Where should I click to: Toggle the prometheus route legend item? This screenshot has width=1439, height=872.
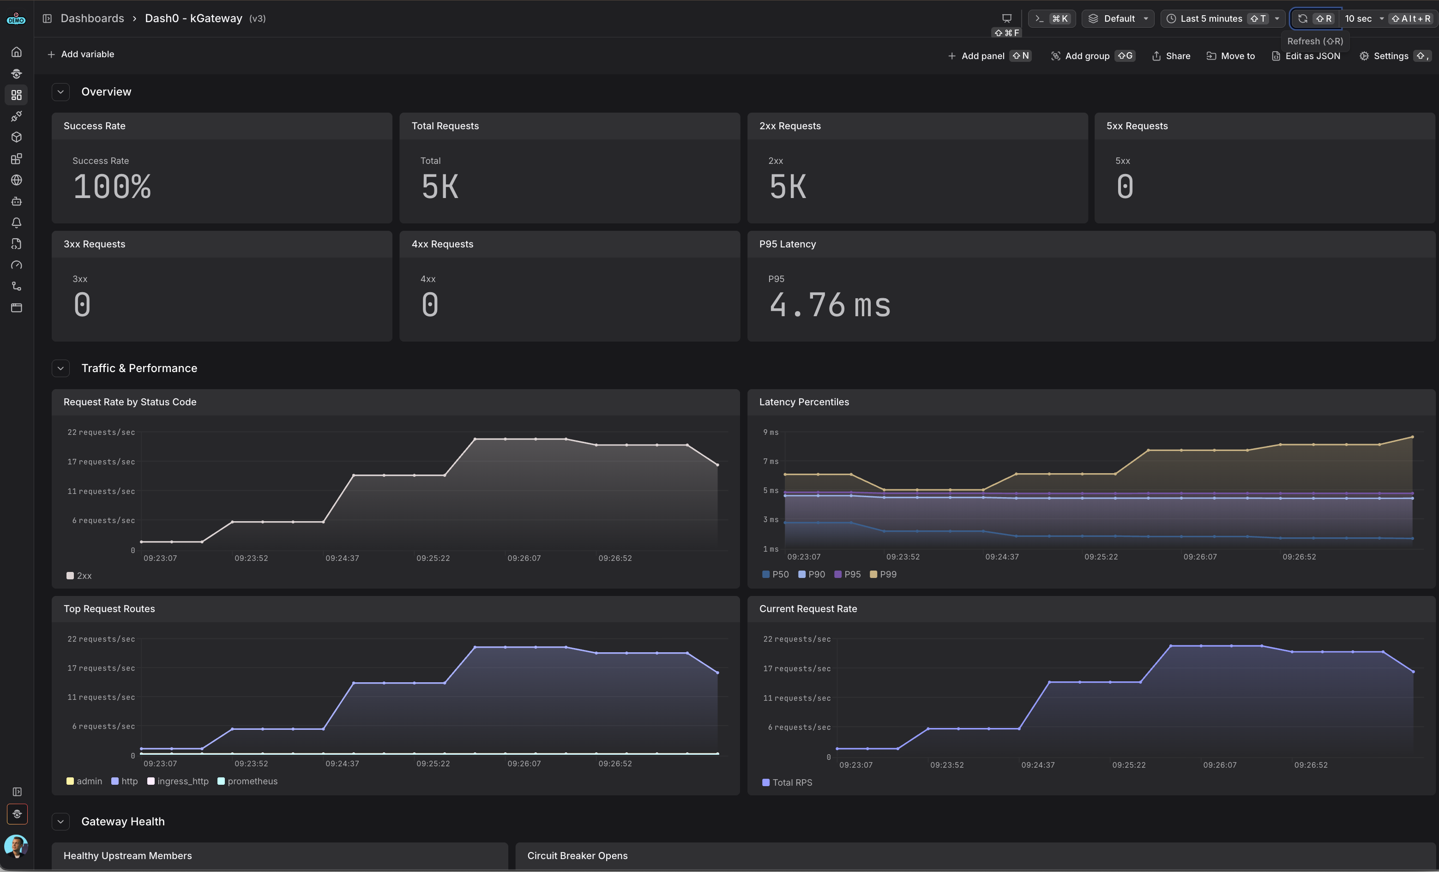(x=247, y=781)
